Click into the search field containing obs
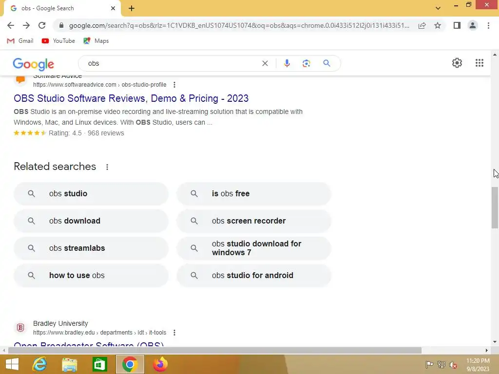Viewport: 499px width, 374px height. (172, 63)
